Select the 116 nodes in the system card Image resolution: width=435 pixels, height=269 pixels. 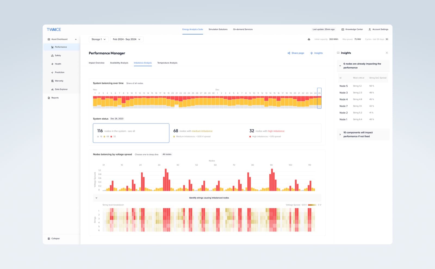point(131,133)
